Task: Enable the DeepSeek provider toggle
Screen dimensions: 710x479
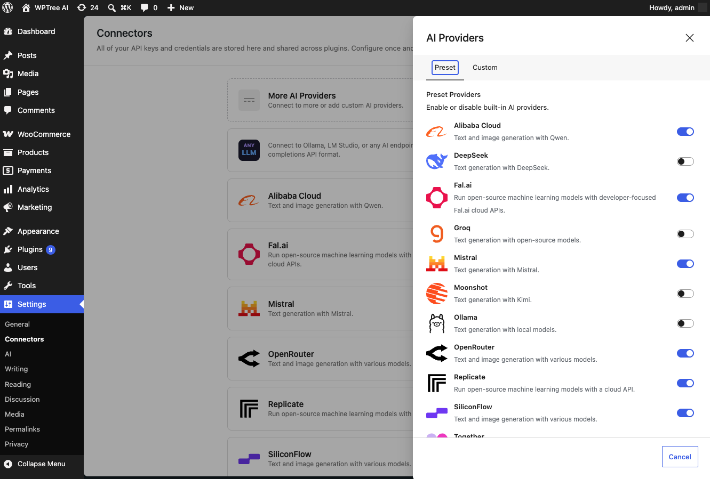Action: [x=685, y=161]
